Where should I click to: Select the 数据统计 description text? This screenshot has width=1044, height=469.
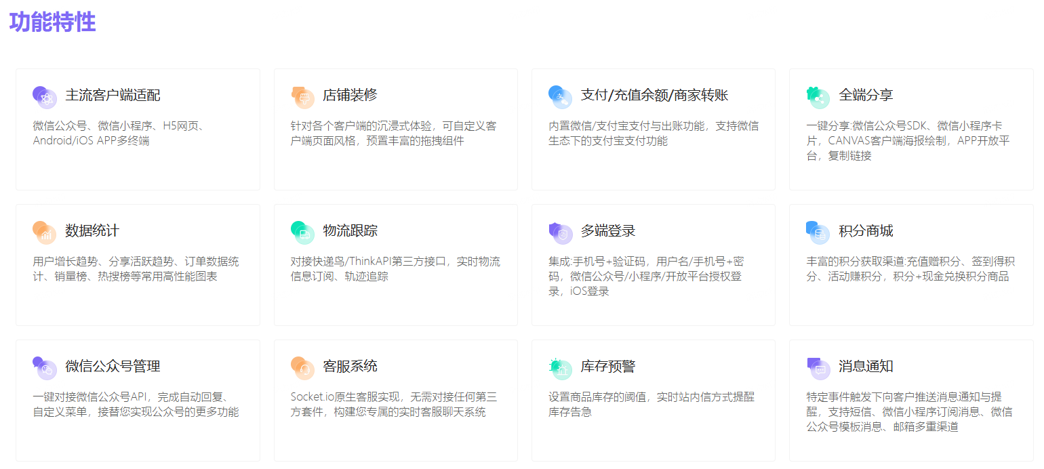tap(136, 269)
